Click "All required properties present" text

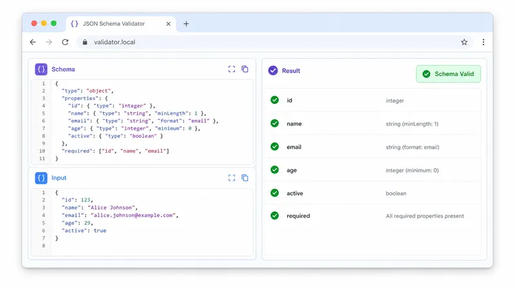coord(425,216)
